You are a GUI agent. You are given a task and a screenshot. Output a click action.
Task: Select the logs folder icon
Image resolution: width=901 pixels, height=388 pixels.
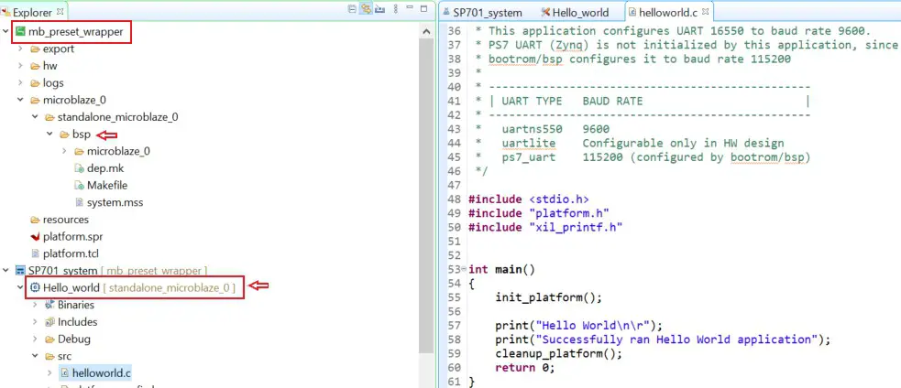[35, 83]
